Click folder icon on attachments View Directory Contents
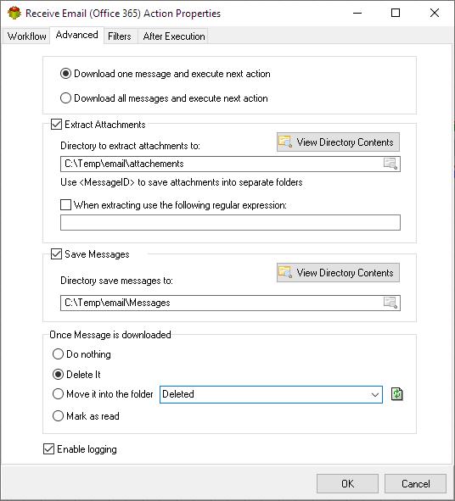455x501 pixels. (x=284, y=142)
